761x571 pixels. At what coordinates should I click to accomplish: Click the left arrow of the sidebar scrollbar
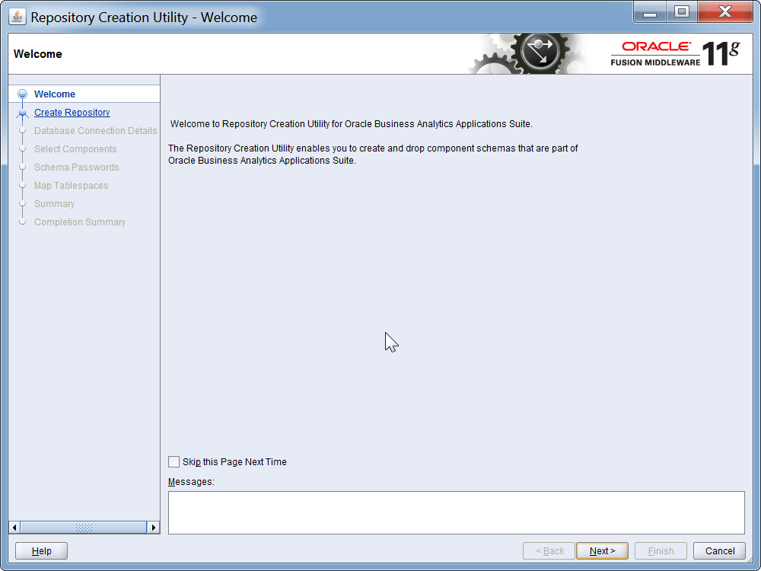(14, 528)
